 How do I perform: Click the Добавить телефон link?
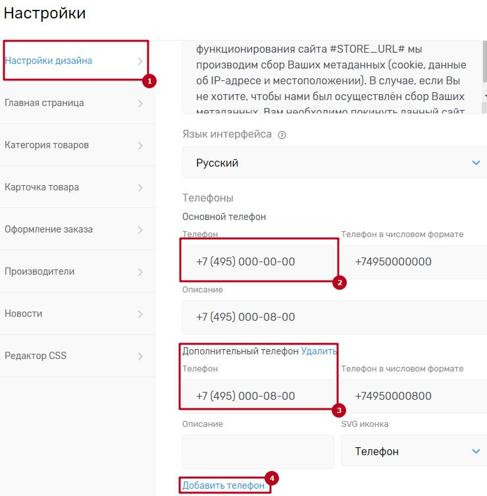[x=223, y=485]
